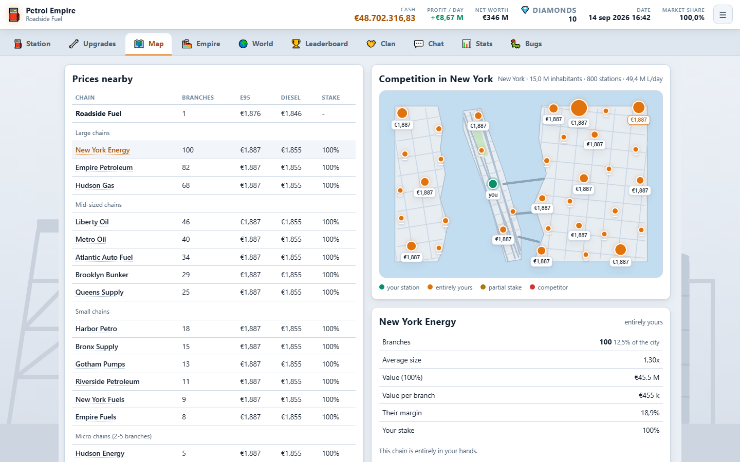Go to the Leaderboard tab
The image size is (740, 462).
click(320, 44)
